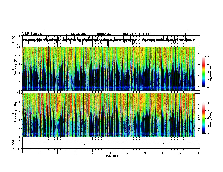This screenshot has width=223, height=172.
Task: Click time axis tick label "2"
Action: (x=57, y=153)
